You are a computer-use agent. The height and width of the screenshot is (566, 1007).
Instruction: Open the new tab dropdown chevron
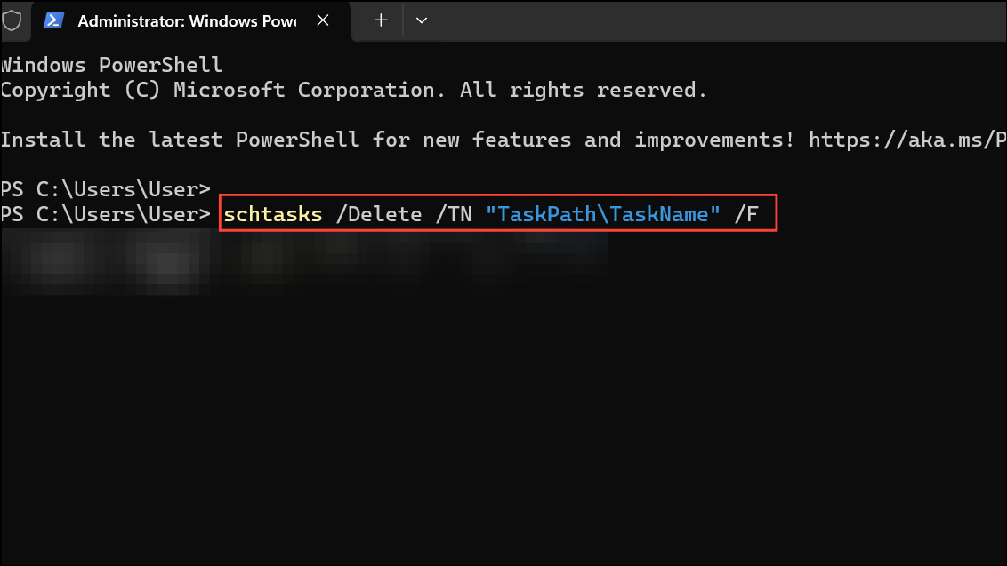tap(421, 20)
